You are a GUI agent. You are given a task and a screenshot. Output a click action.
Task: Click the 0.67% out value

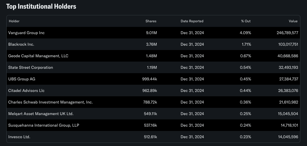tap(246, 56)
